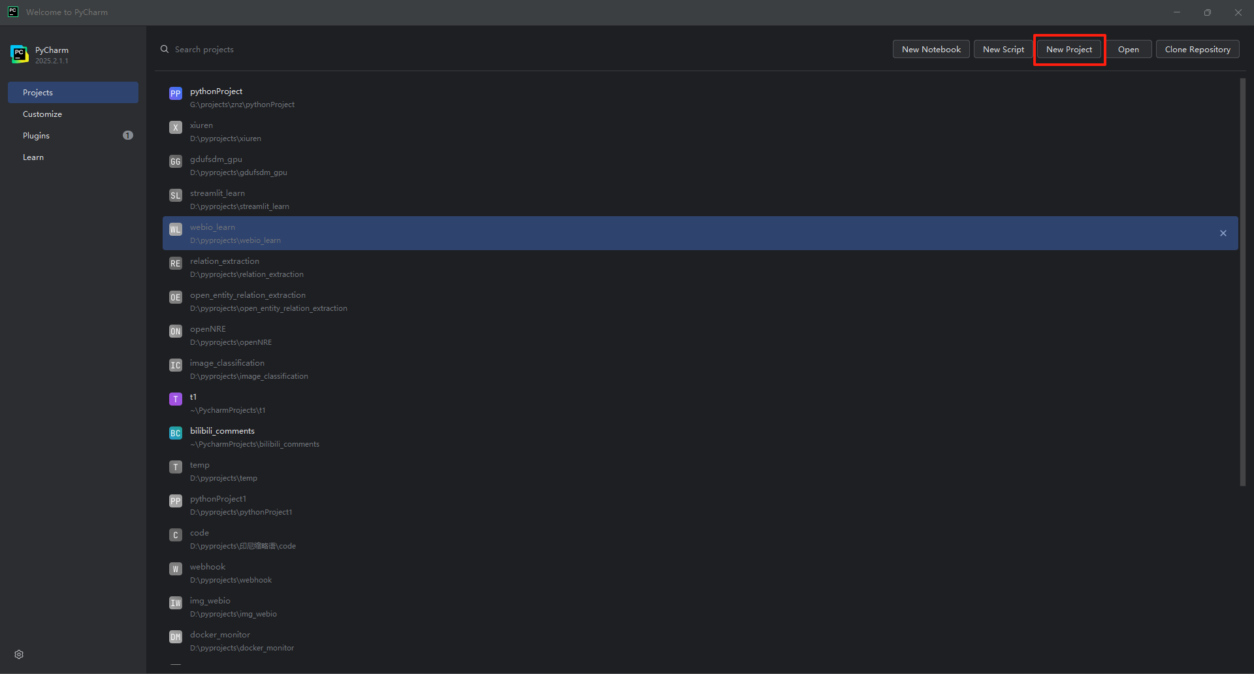The width and height of the screenshot is (1254, 674).
Task: Open the Projects tab
Action: (72, 92)
